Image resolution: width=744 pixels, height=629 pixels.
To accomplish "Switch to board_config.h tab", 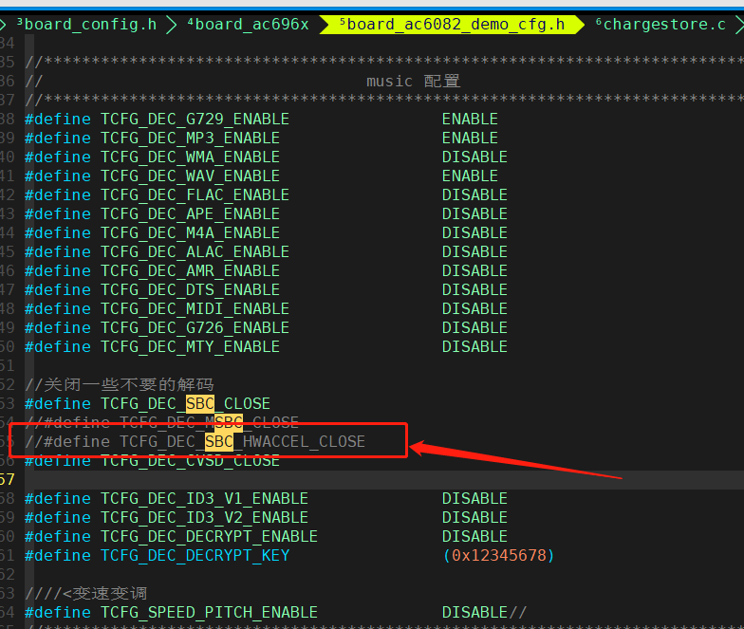I will (86, 25).
